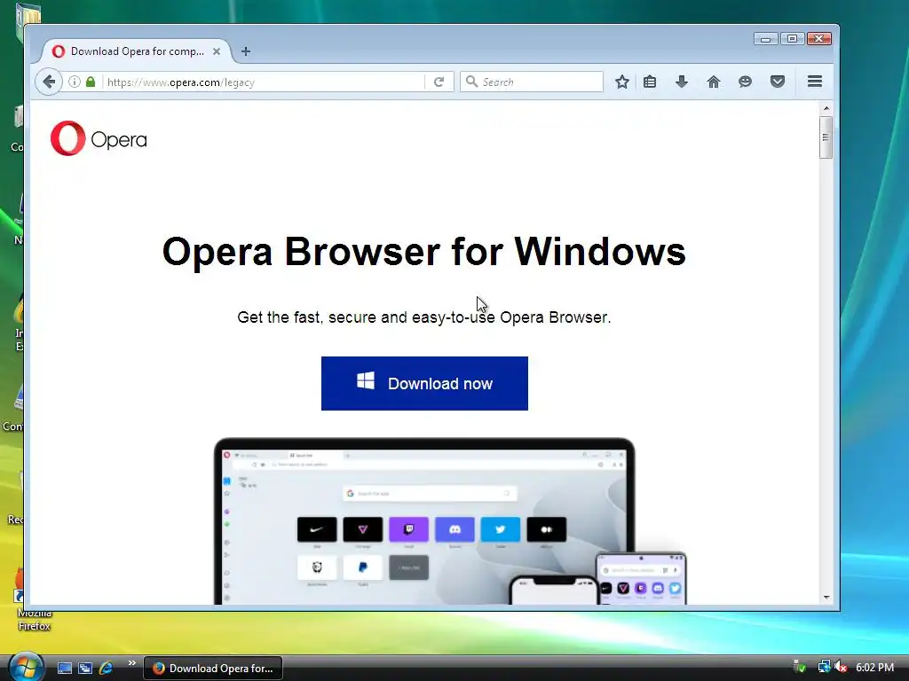Minimize the Firefox window
The height and width of the screenshot is (681, 909).
coord(766,39)
